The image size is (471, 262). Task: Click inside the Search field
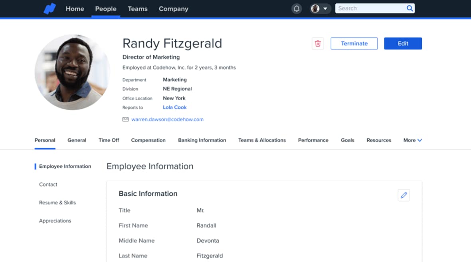pyautogui.click(x=369, y=8)
